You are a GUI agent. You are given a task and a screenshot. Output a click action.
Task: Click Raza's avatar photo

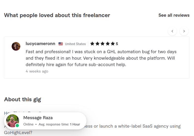pos(12,120)
